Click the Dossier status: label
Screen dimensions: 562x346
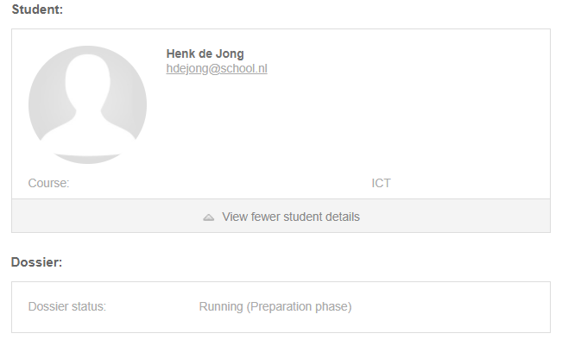tap(67, 306)
